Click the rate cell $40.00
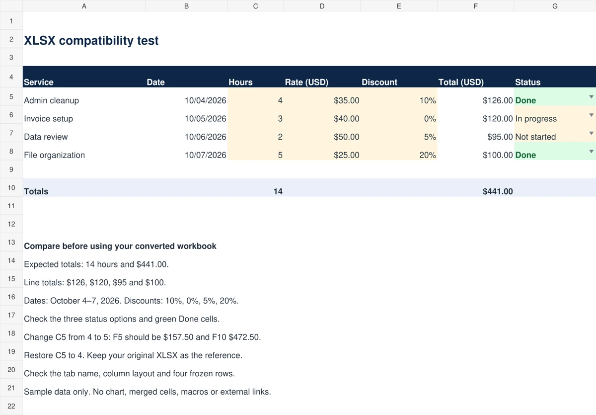Image resolution: width=596 pixels, height=415 pixels. (x=322, y=115)
